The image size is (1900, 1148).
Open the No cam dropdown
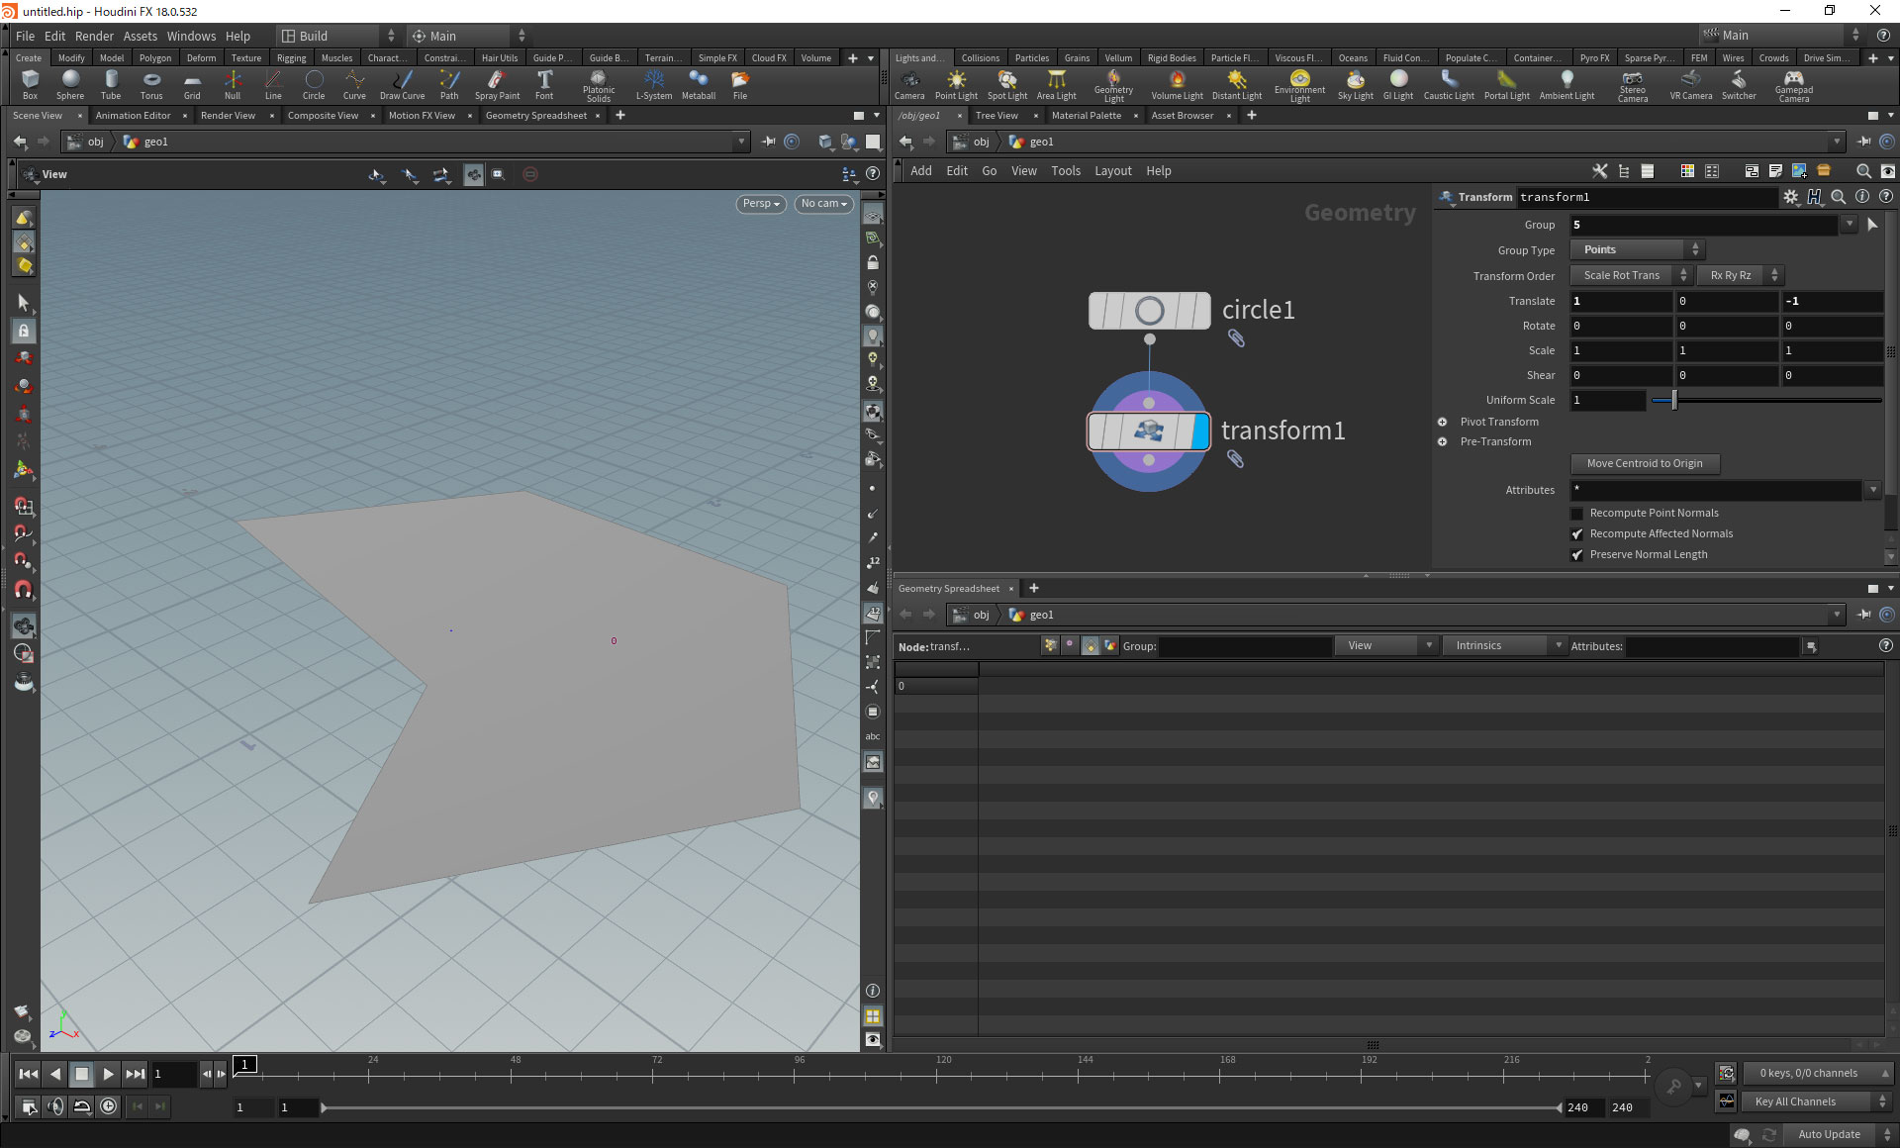(824, 204)
